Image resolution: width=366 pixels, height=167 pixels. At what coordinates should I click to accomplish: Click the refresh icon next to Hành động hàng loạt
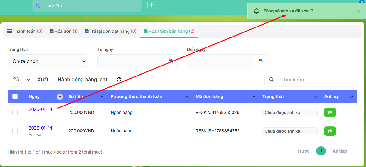pos(119,80)
